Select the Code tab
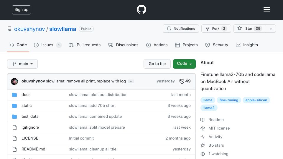The image size is (283, 159). click(18, 45)
